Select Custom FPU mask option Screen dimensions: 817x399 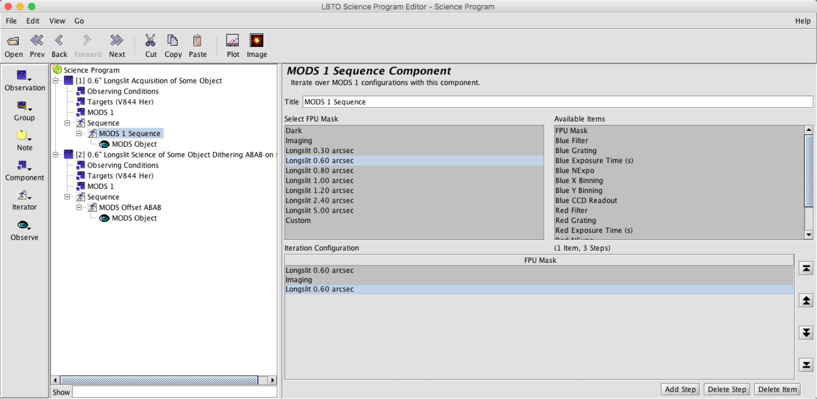pyautogui.click(x=414, y=220)
